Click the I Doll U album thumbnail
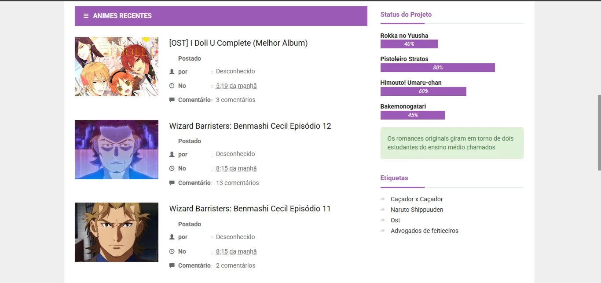The height and width of the screenshot is (283, 601). (x=117, y=66)
